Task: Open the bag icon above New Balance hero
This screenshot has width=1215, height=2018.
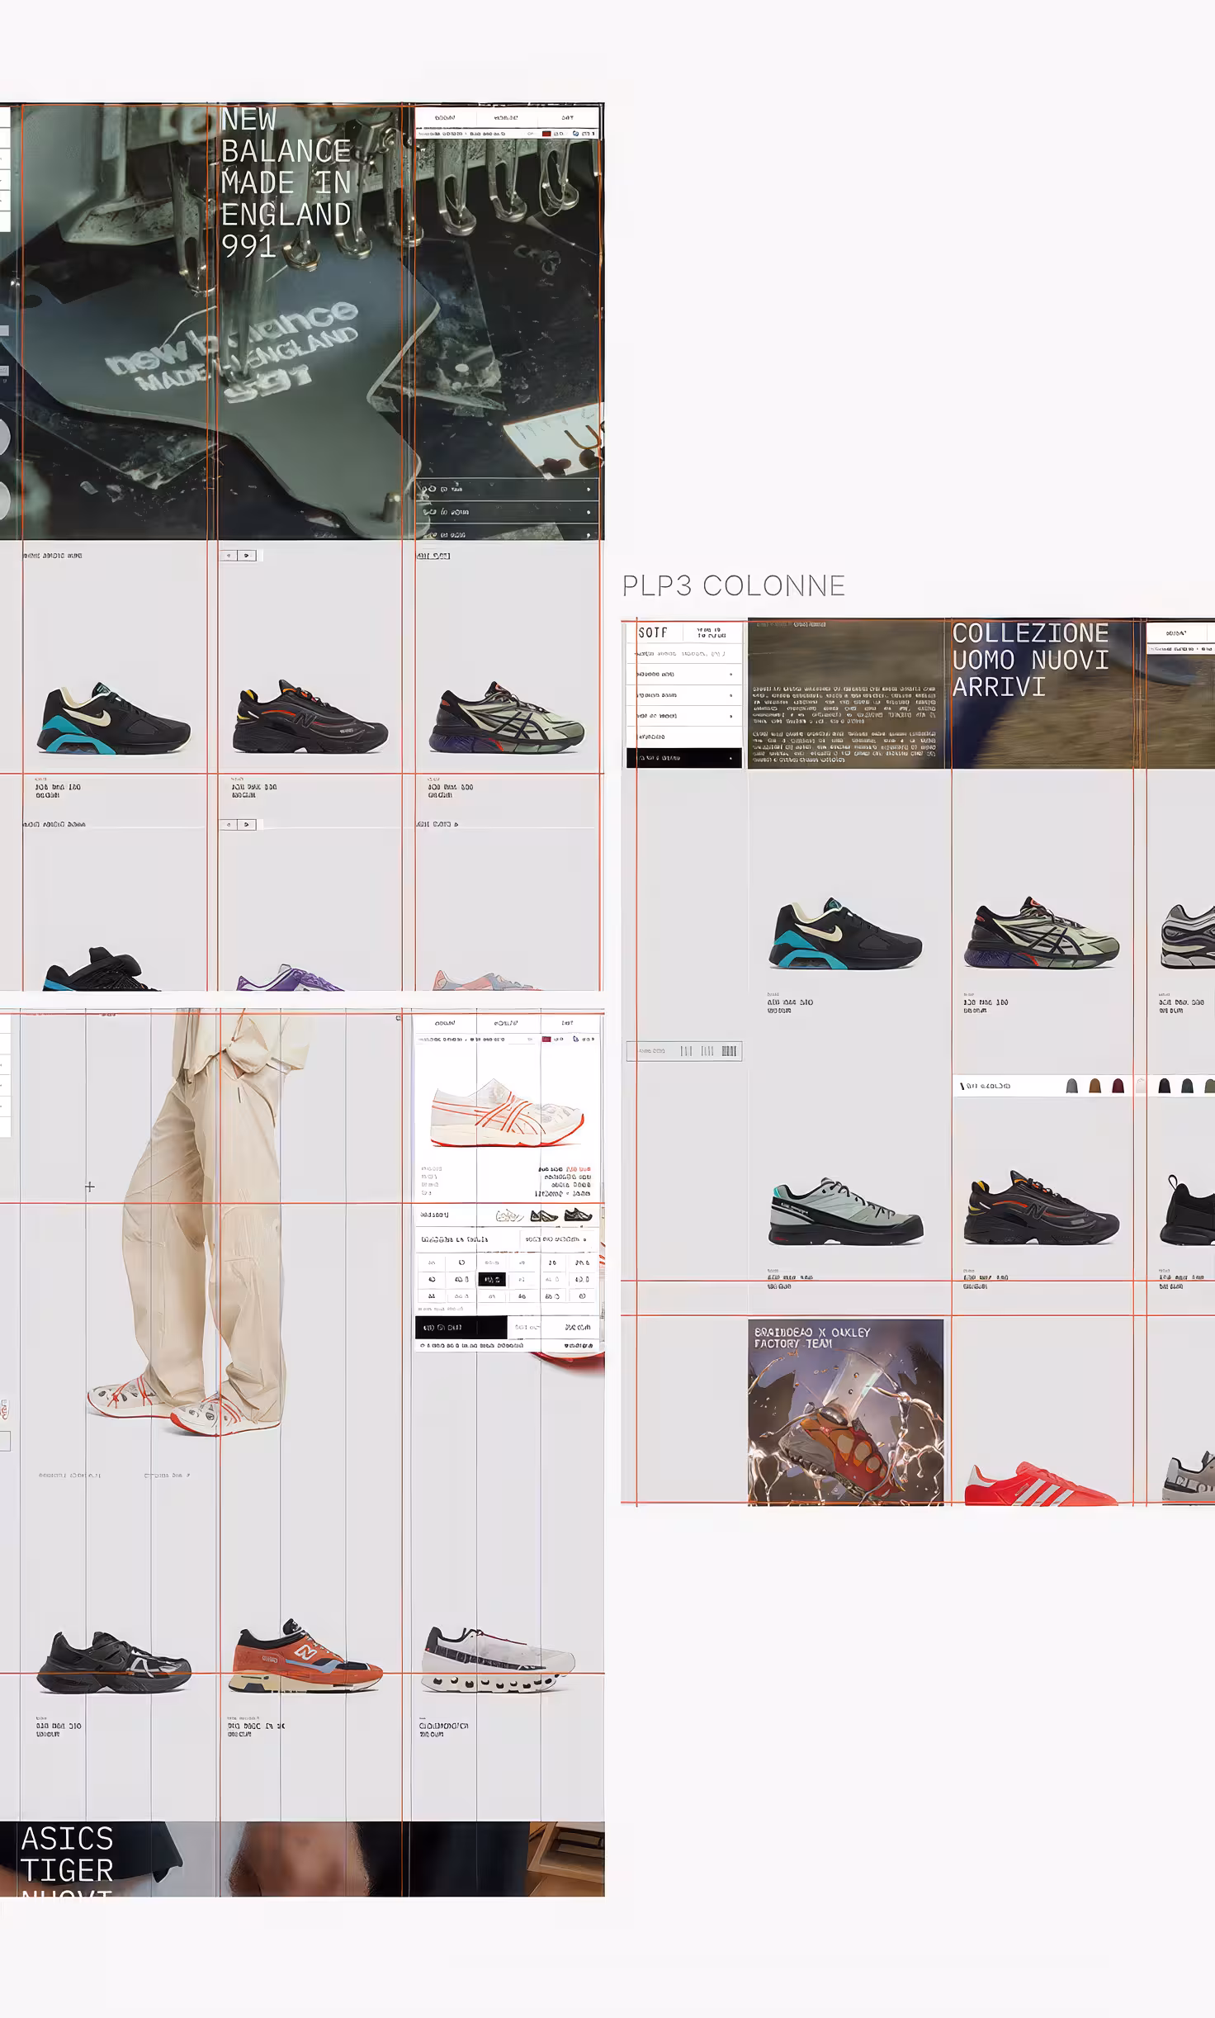Action: coord(575,133)
